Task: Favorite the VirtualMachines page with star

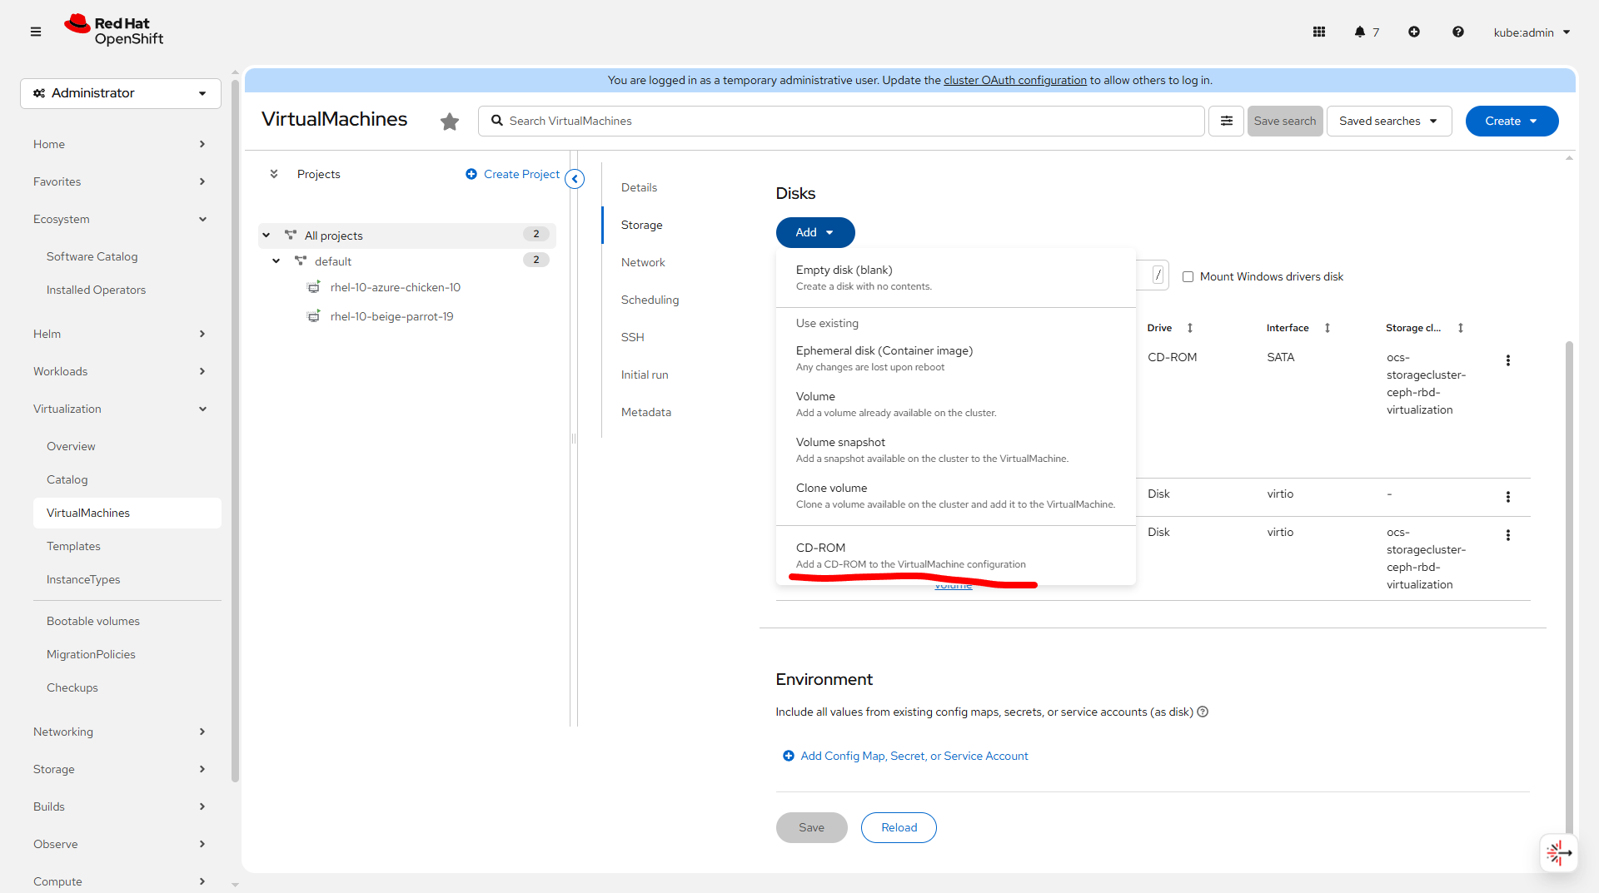Action: (450, 122)
